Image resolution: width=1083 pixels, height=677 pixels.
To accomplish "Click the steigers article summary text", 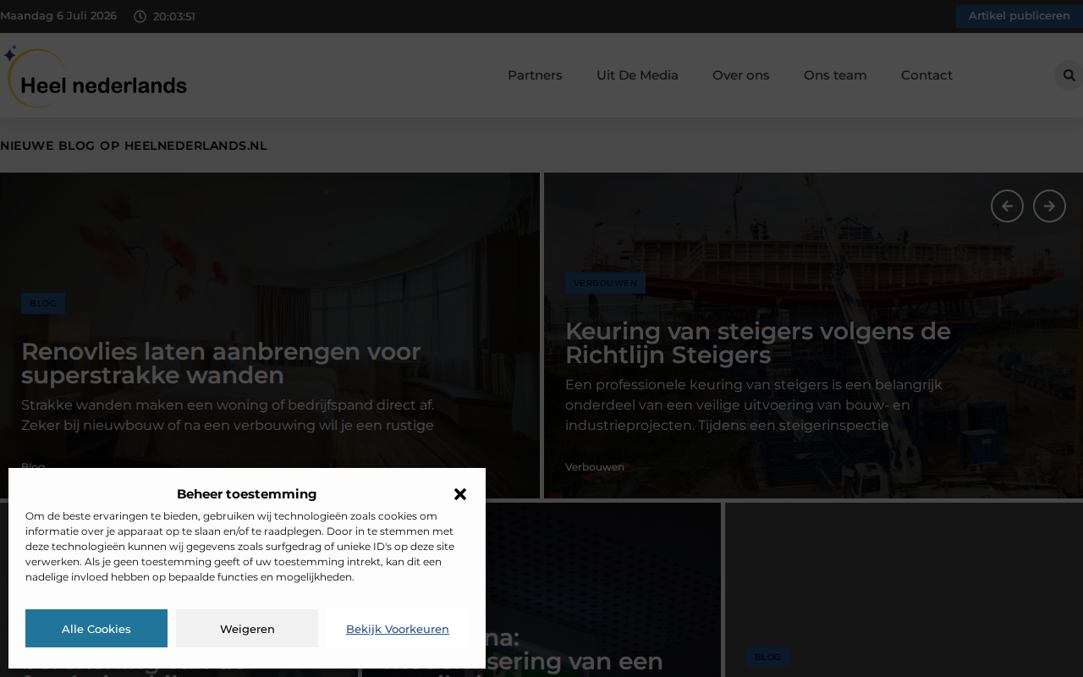I will (754, 405).
